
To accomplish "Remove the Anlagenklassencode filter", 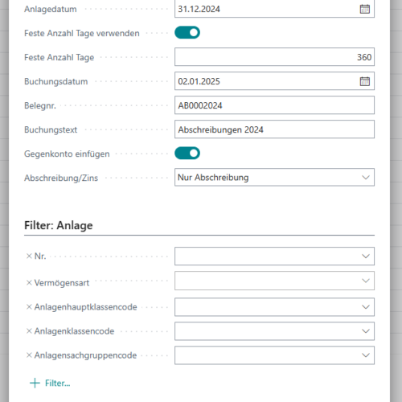I will [29, 331].
